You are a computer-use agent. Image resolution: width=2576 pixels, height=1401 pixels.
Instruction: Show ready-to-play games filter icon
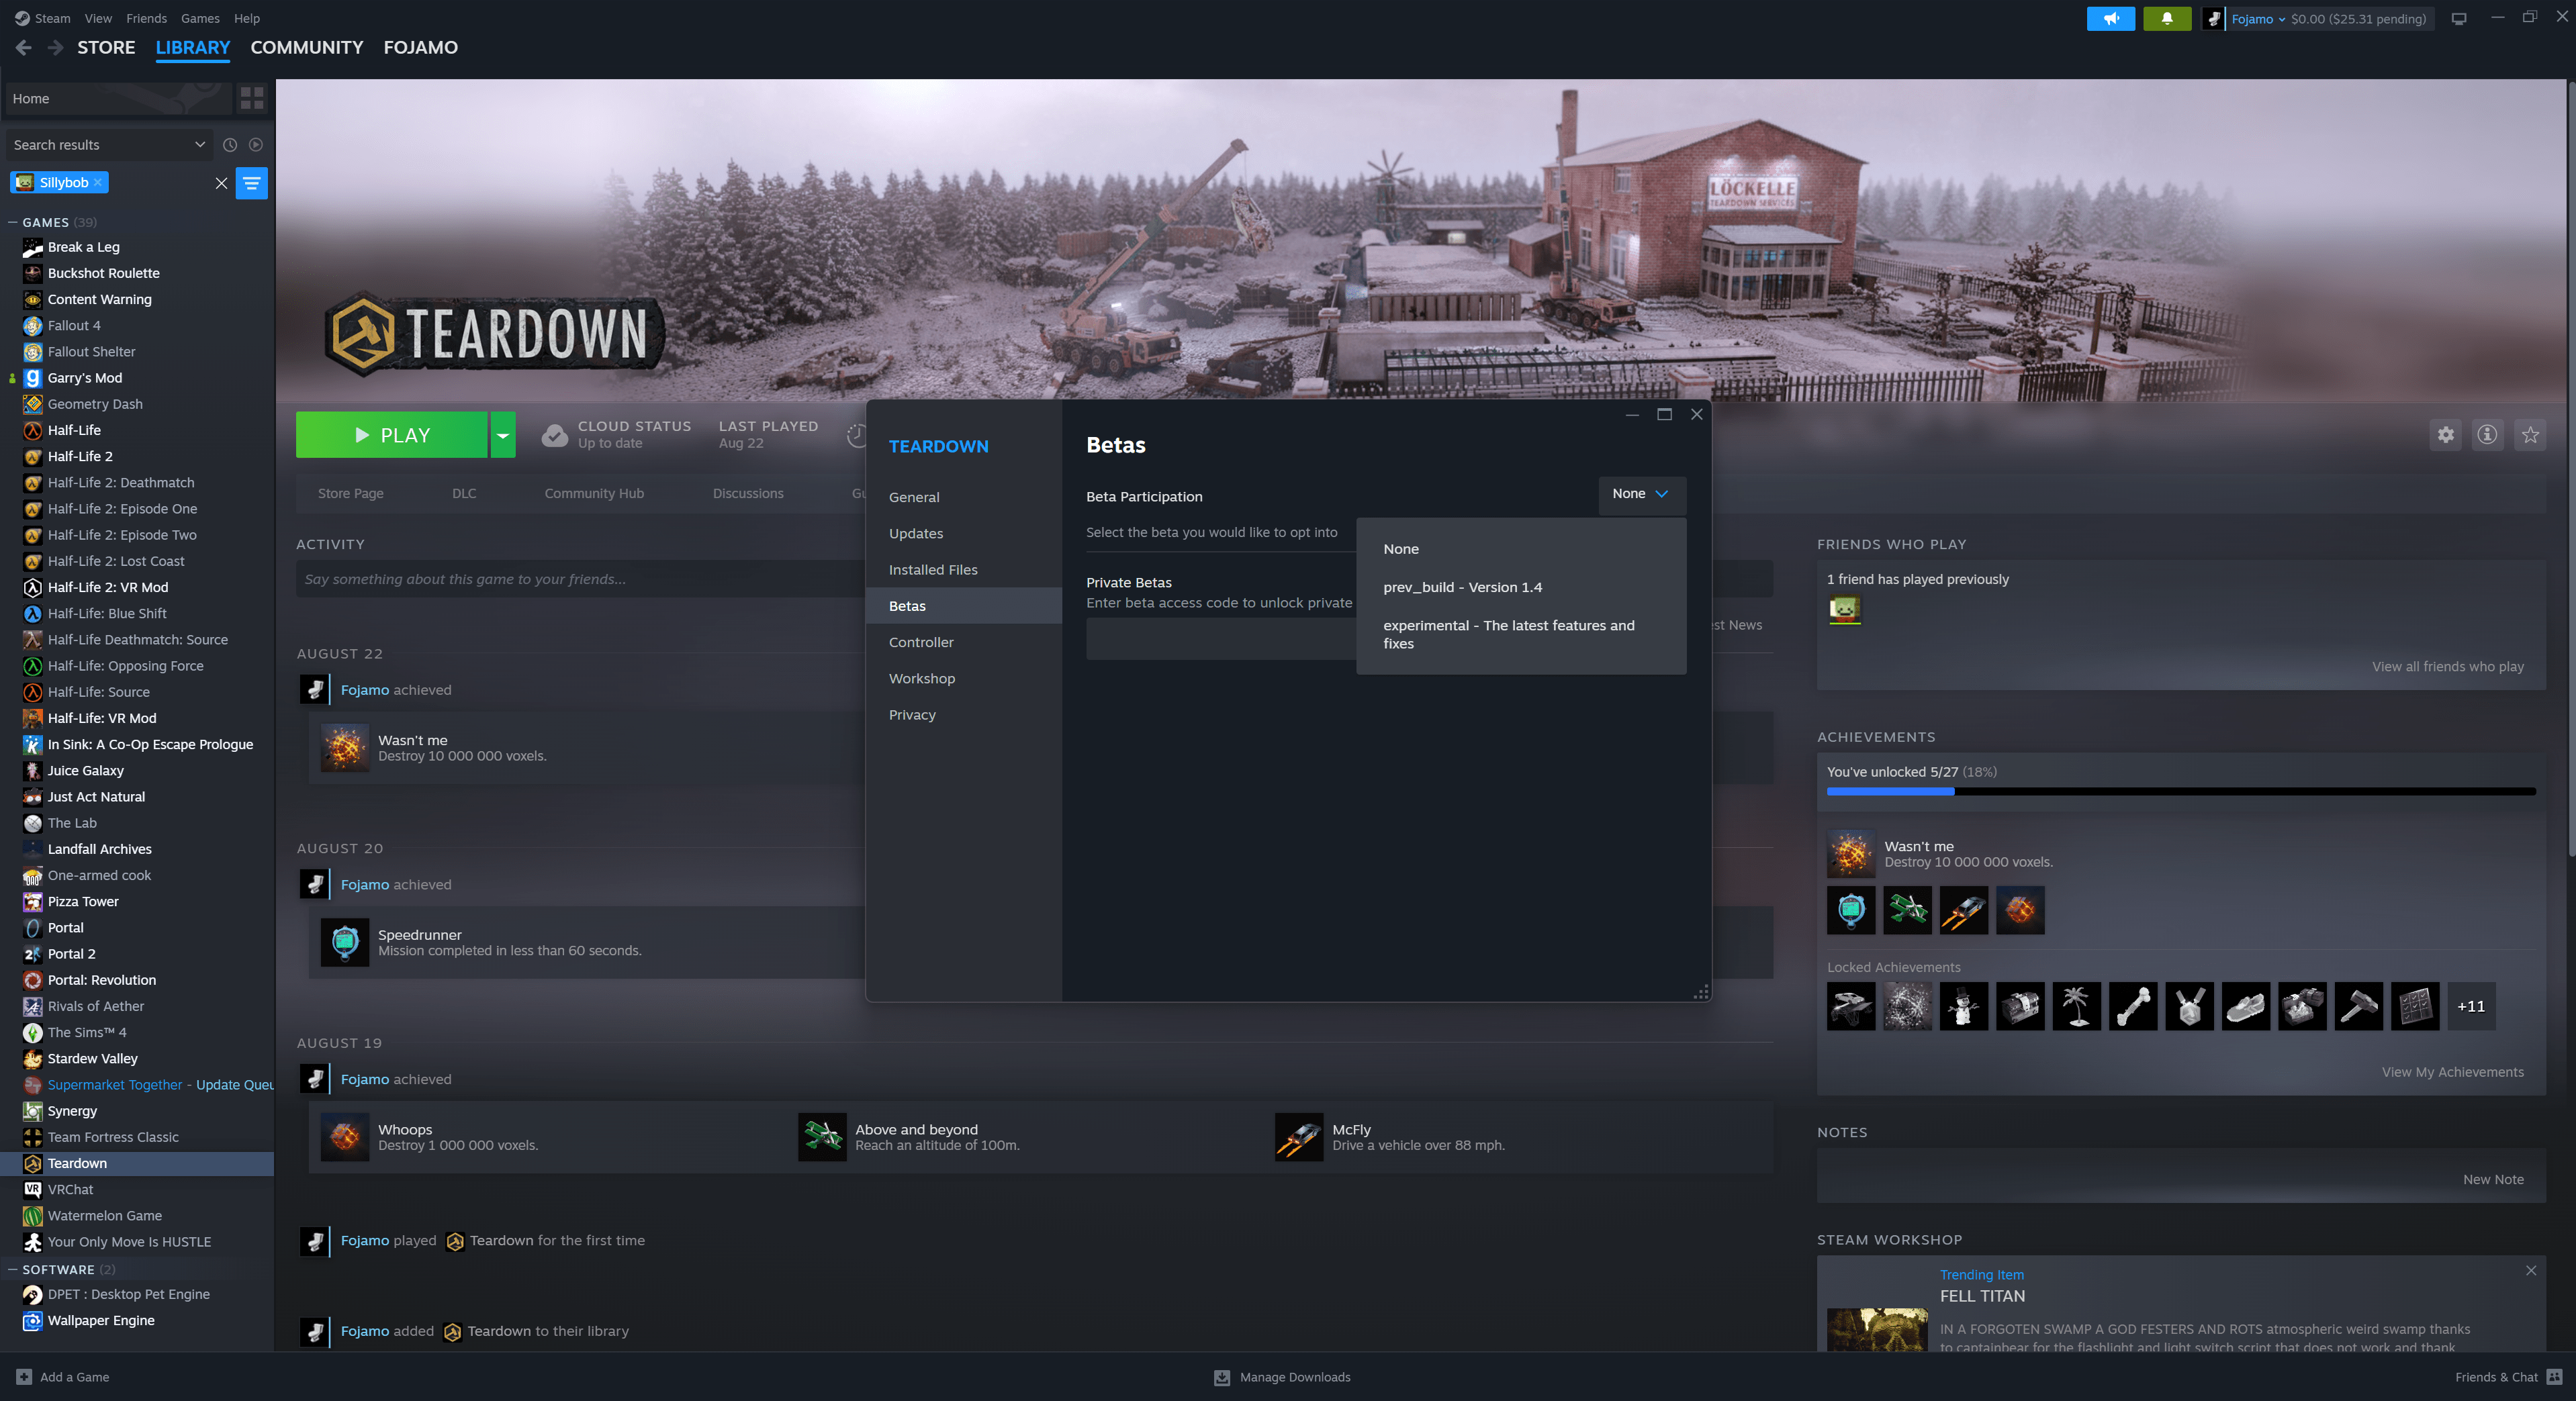click(256, 145)
